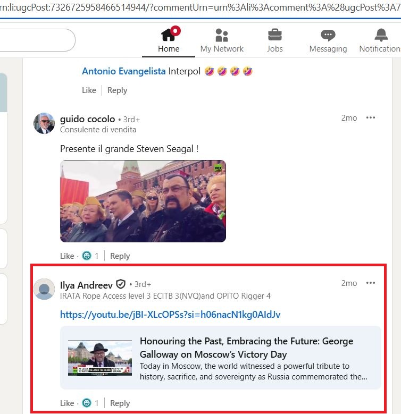View reactions on Ilya Andreev's comment
Viewport: 401px width, 414px height.
[x=90, y=403]
